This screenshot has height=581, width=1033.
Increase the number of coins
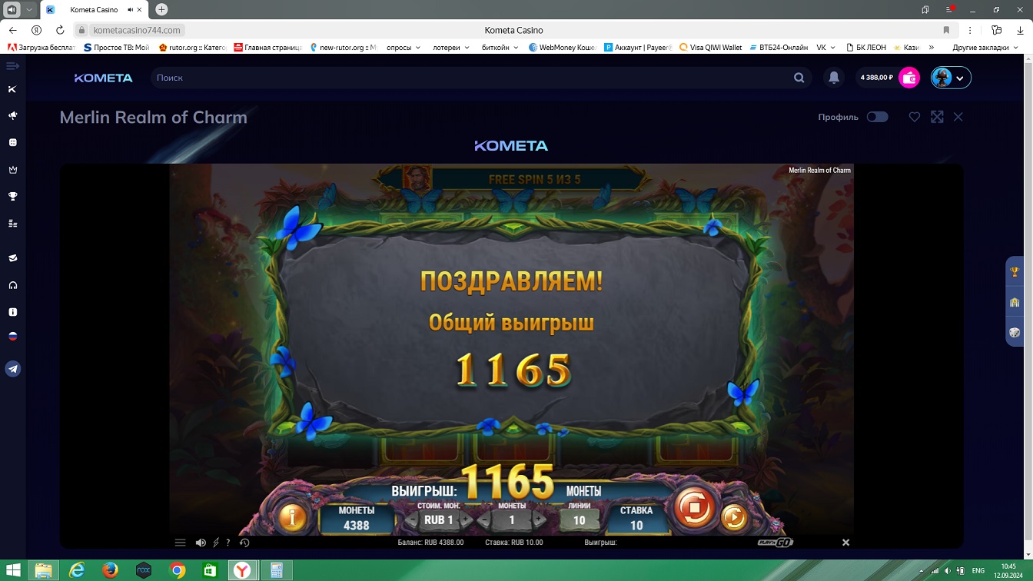click(x=540, y=520)
